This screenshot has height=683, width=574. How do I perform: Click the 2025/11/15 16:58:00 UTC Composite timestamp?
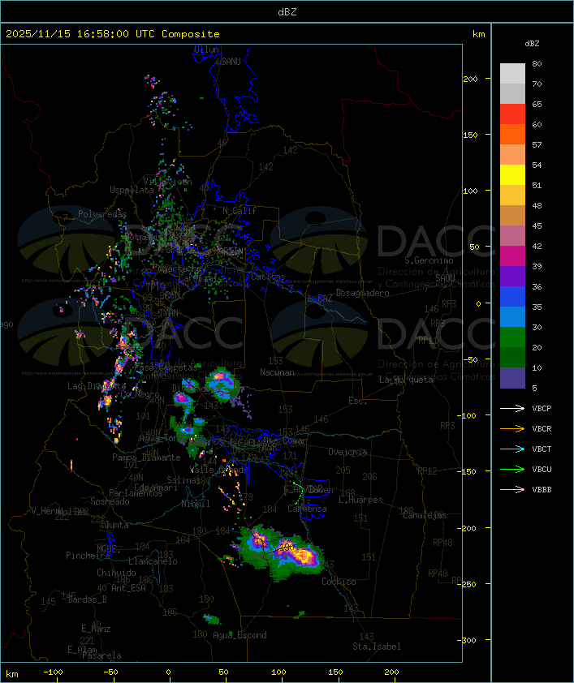(113, 33)
